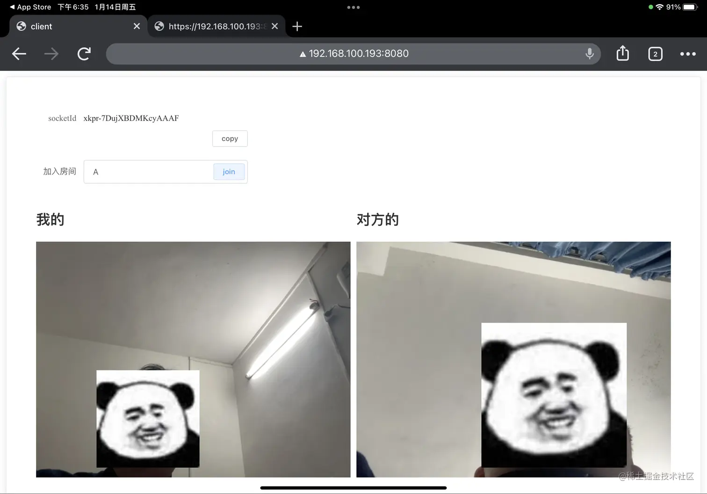
Task: Click the 我的 local video stream
Action: click(x=193, y=359)
